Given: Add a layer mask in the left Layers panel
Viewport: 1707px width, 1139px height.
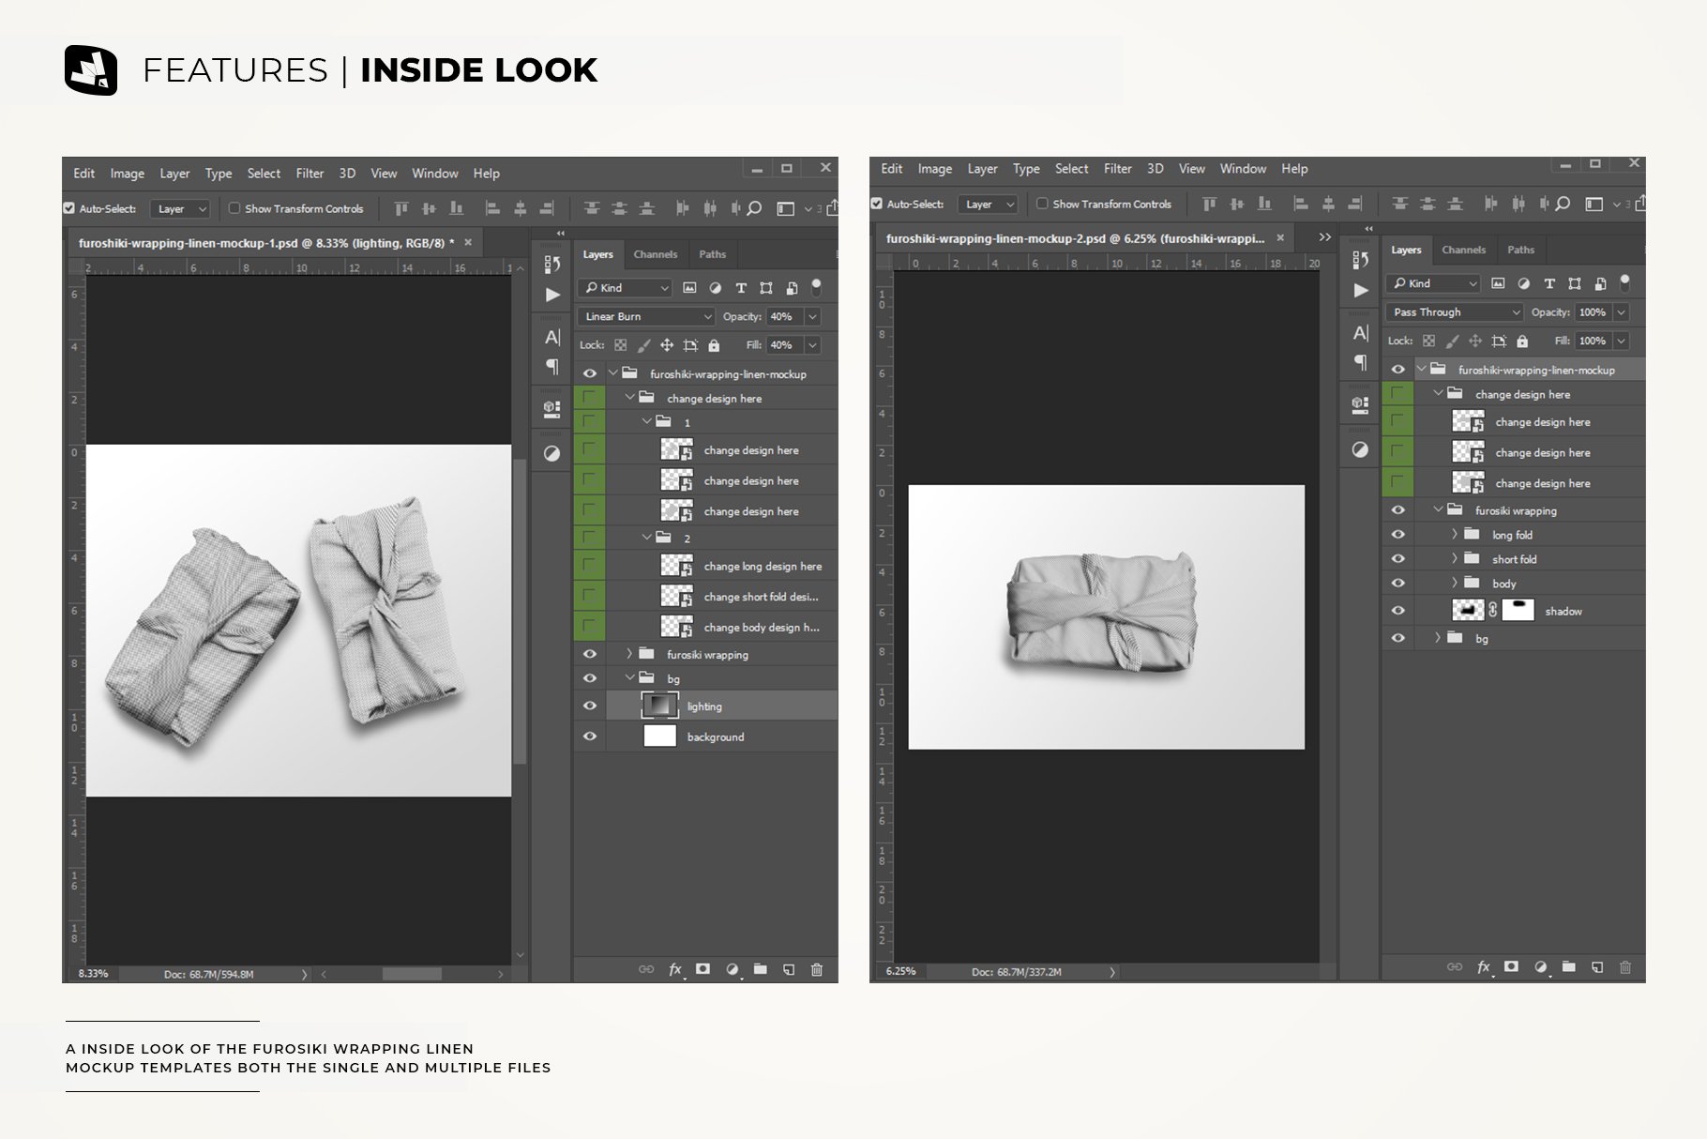Looking at the screenshot, I should tap(702, 969).
